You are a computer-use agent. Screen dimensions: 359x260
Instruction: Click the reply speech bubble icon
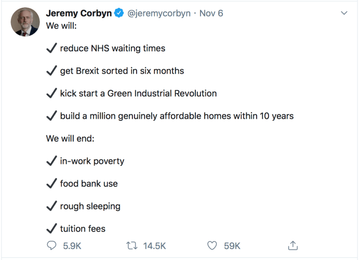click(x=51, y=245)
